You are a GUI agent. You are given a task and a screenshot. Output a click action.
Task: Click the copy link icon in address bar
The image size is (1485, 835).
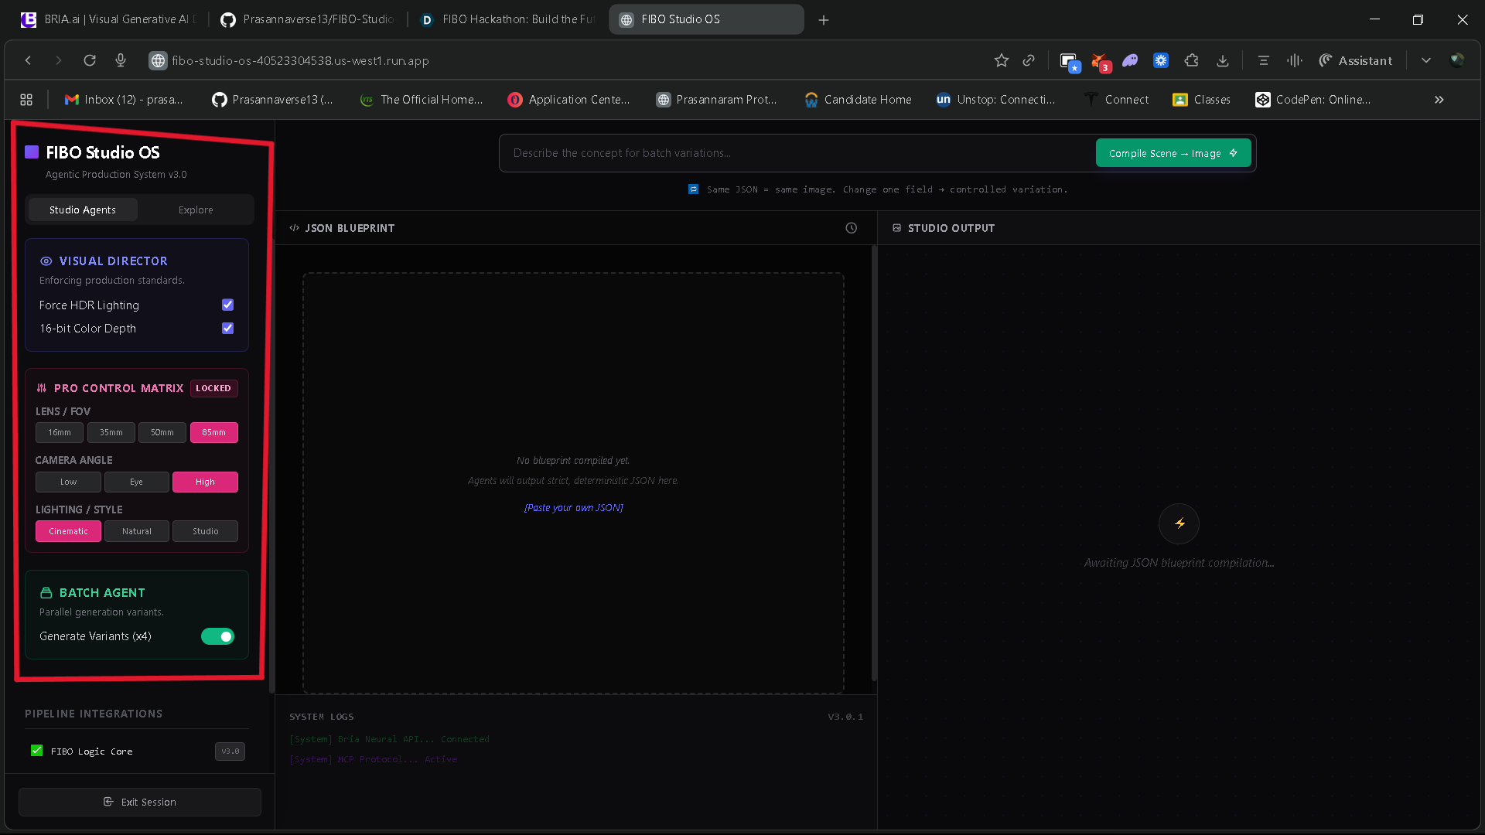1029,60
